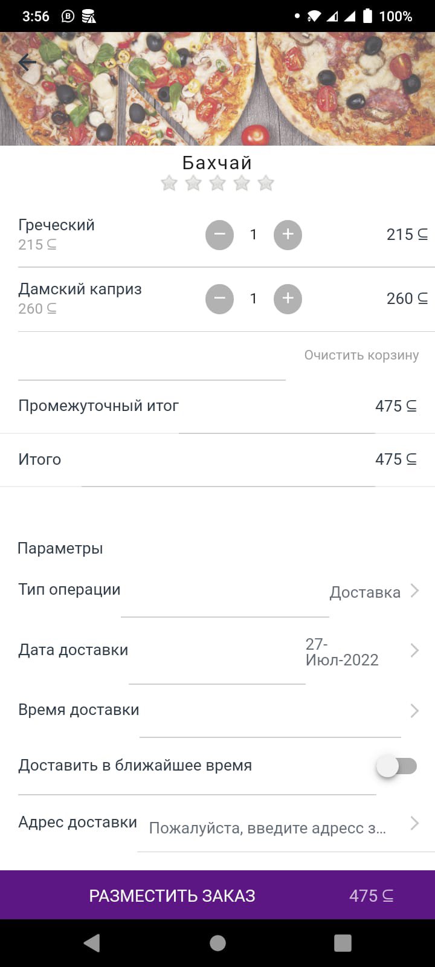Open Время доставки selection chevron
This screenshot has width=435, height=967.
[414, 710]
